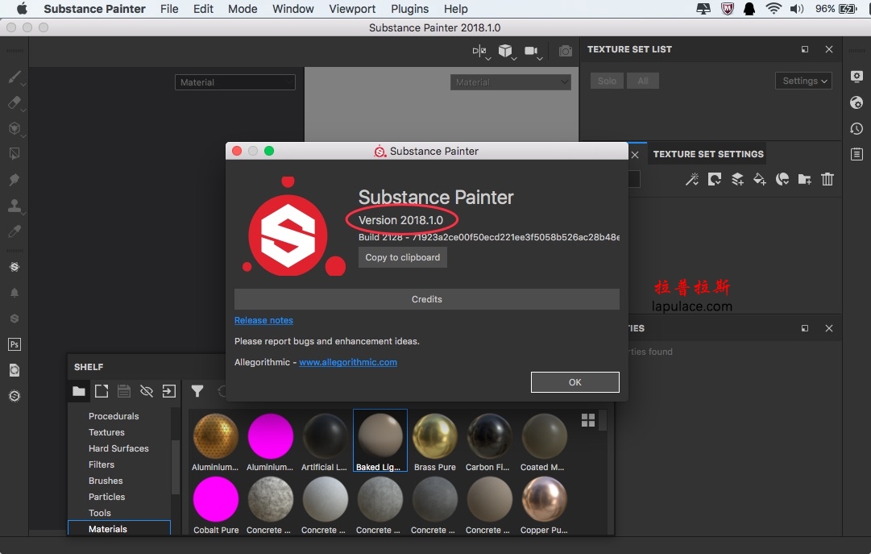Image resolution: width=871 pixels, height=554 pixels.
Task: Open the Material dropdown over the dark viewport
Action: click(235, 82)
